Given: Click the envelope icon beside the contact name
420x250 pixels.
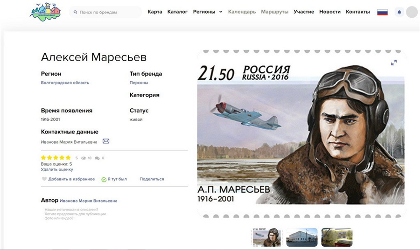Looking at the screenshot, I should pos(106,141).
